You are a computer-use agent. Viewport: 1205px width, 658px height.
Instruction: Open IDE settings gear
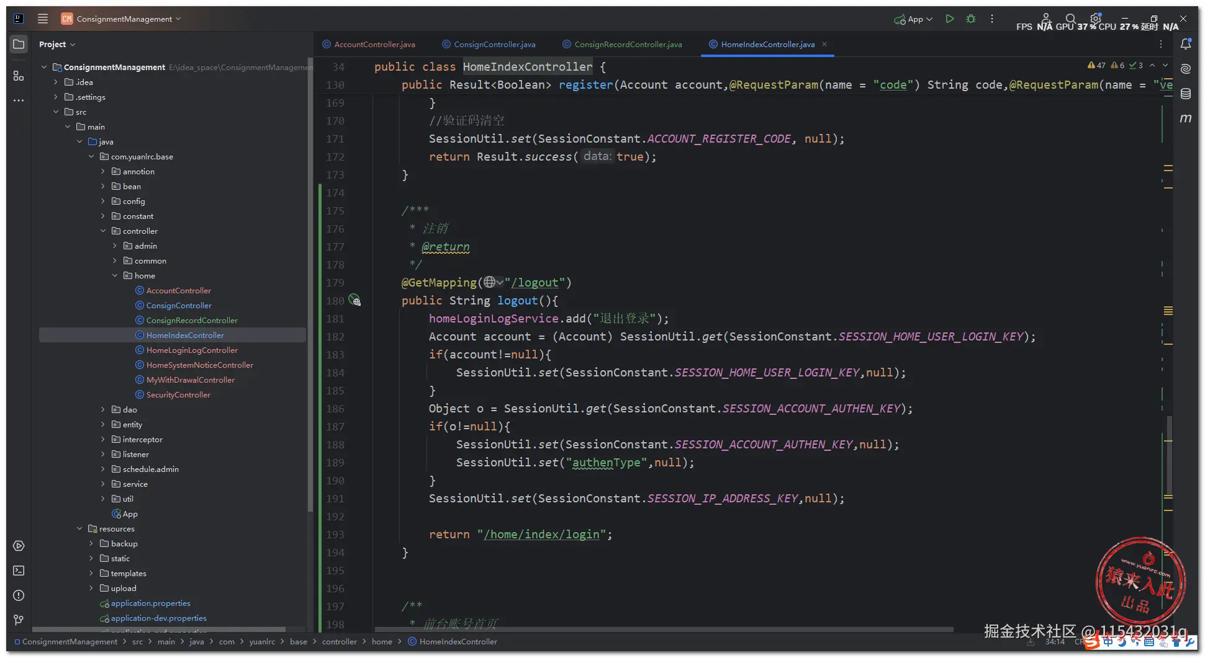1096,18
